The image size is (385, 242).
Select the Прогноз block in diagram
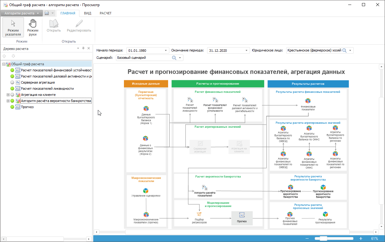click(242, 218)
